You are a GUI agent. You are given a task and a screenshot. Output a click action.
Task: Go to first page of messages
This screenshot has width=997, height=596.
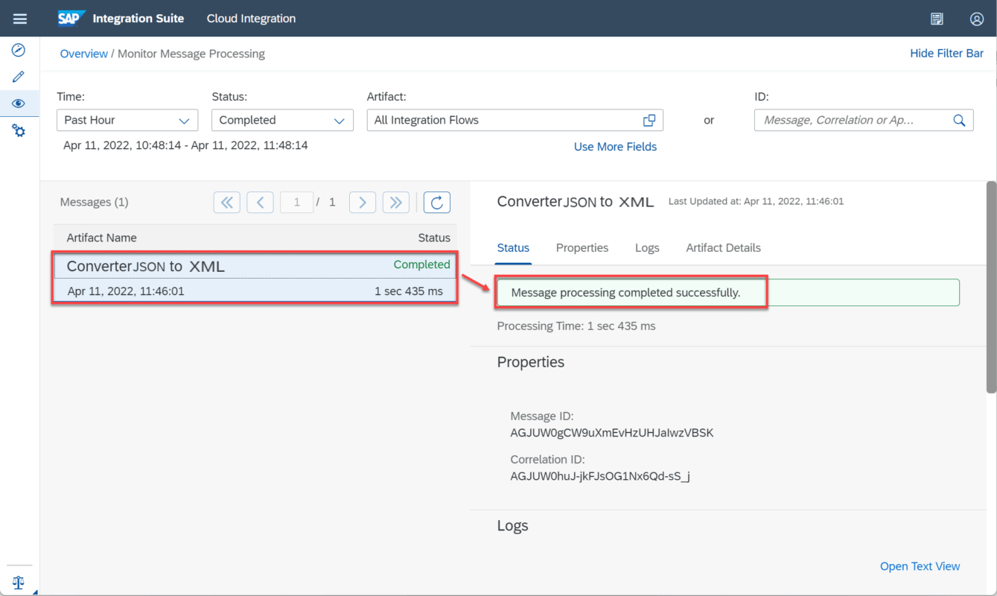[226, 202]
